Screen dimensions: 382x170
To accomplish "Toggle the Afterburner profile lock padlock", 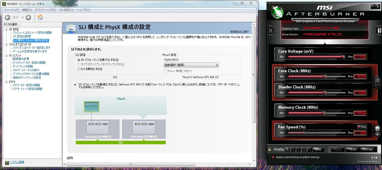I will [x=269, y=149].
